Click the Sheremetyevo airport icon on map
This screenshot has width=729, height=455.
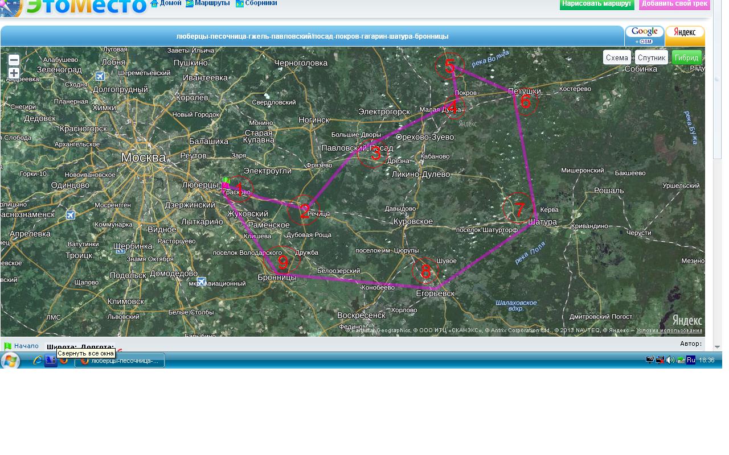[100, 76]
